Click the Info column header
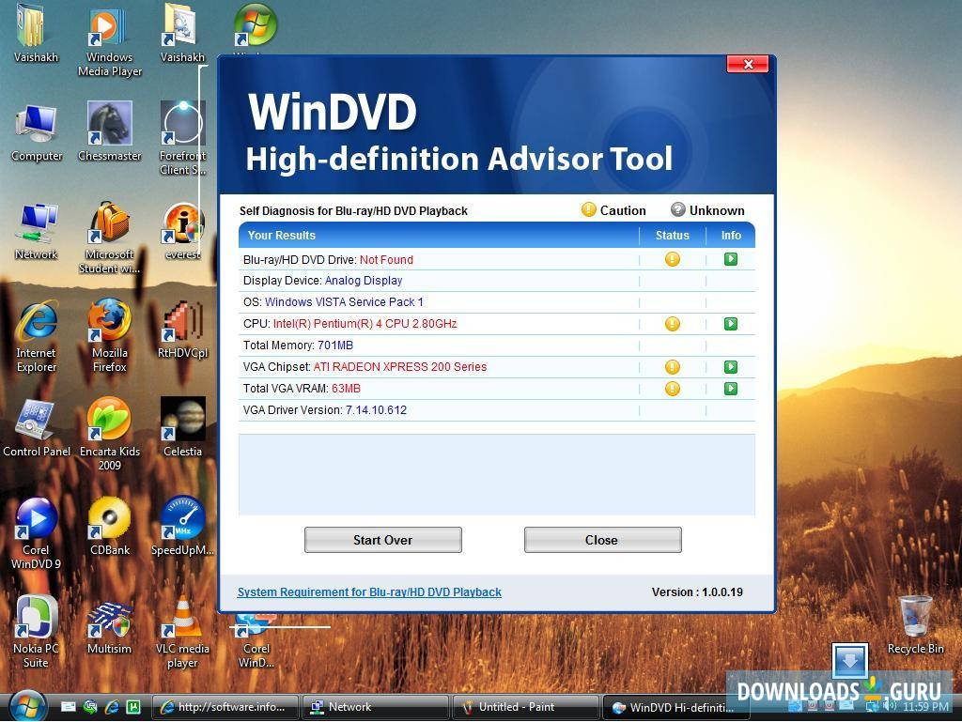 point(731,236)
